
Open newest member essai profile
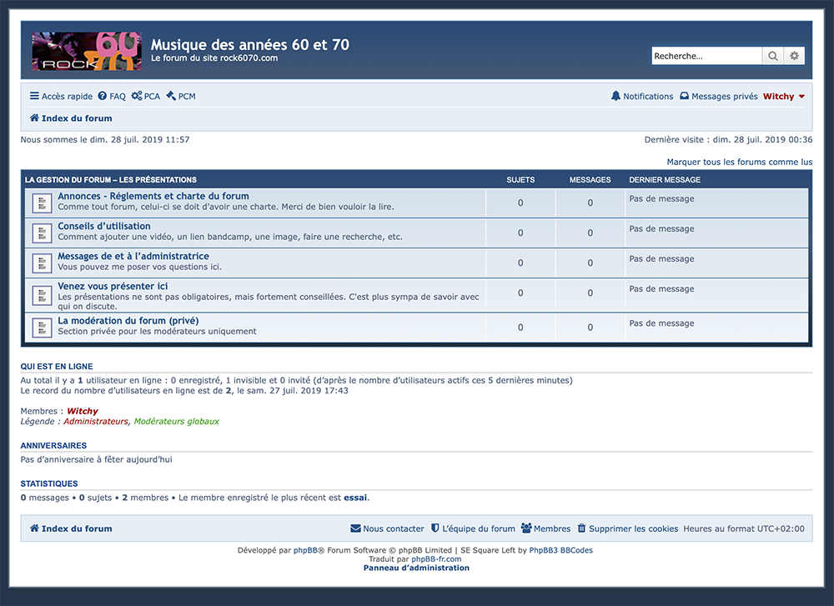click(355, 498)
